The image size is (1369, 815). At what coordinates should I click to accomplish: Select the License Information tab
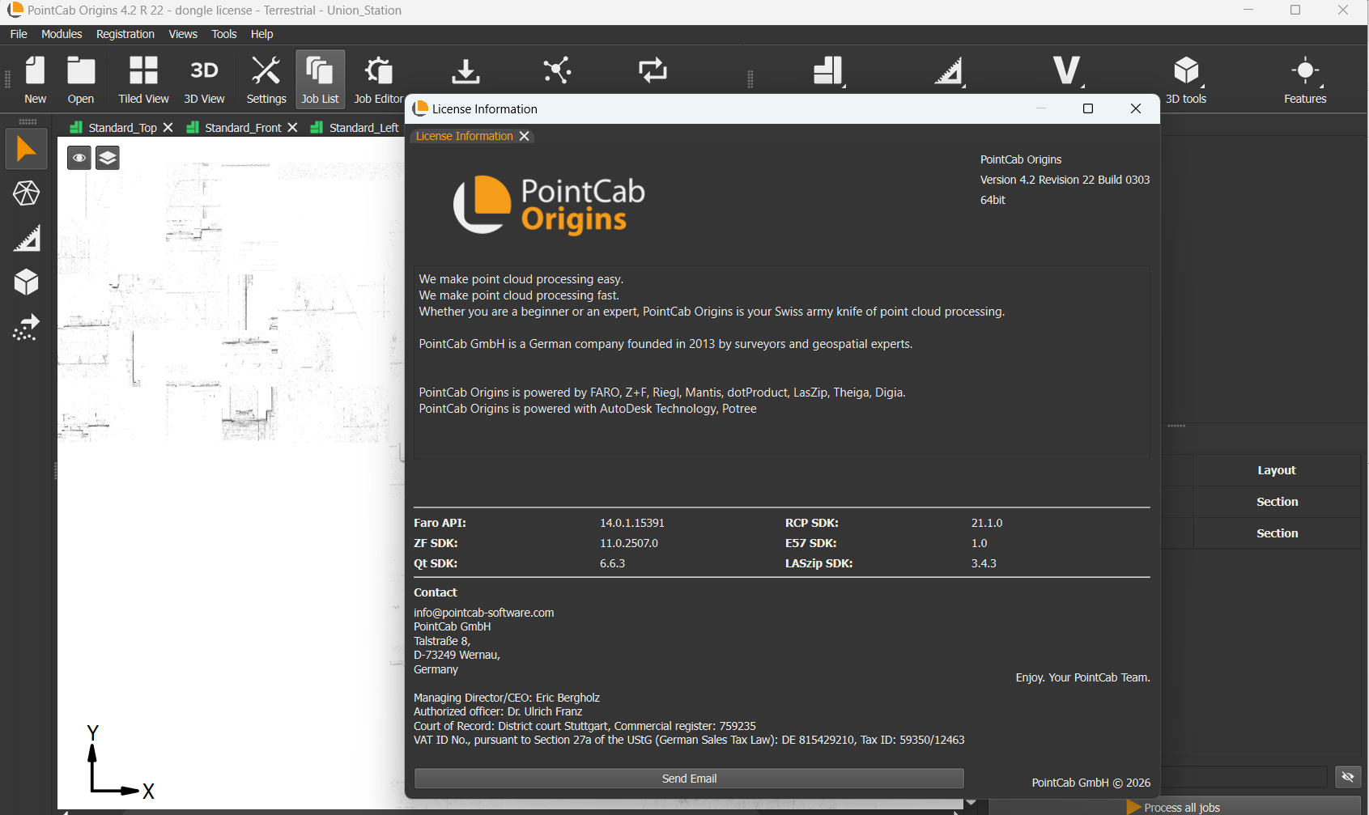[464, 136]
